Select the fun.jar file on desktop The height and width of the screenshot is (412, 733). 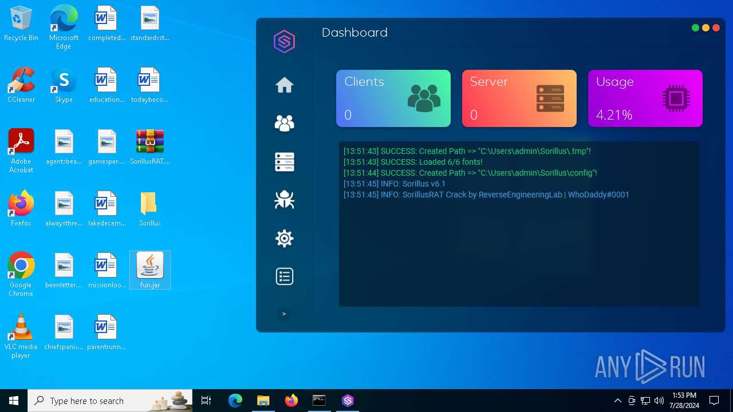[150, 270]
